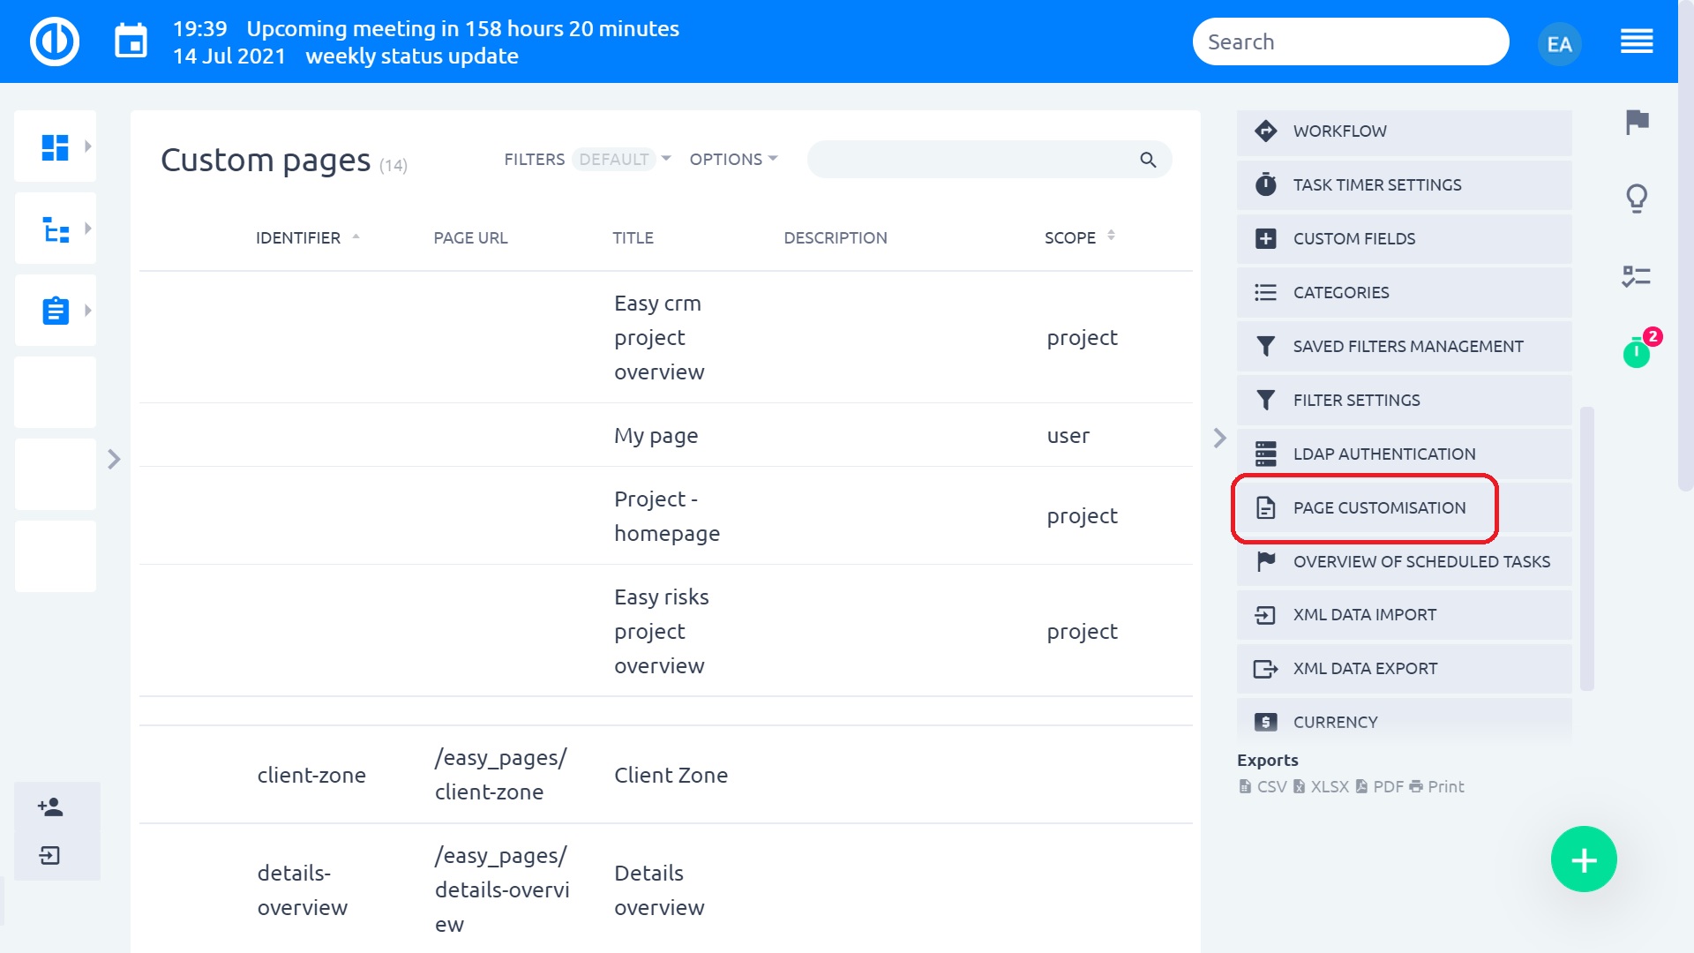Export list as XLSX
This screenshot has height=953, width=1694.
[x=1321, y=786]
